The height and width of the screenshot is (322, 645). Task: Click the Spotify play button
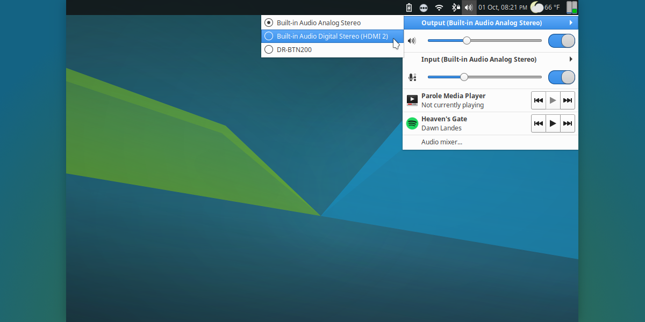tap(553, 123)
